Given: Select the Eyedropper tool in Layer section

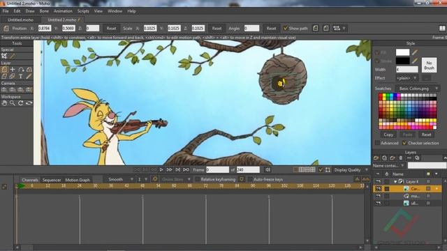Looking at the screenshot, I should tap(29, 76).
